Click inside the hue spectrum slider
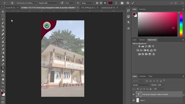Image resolution: width=185 pixels, height=104 pixels. [x=181, y=24]
